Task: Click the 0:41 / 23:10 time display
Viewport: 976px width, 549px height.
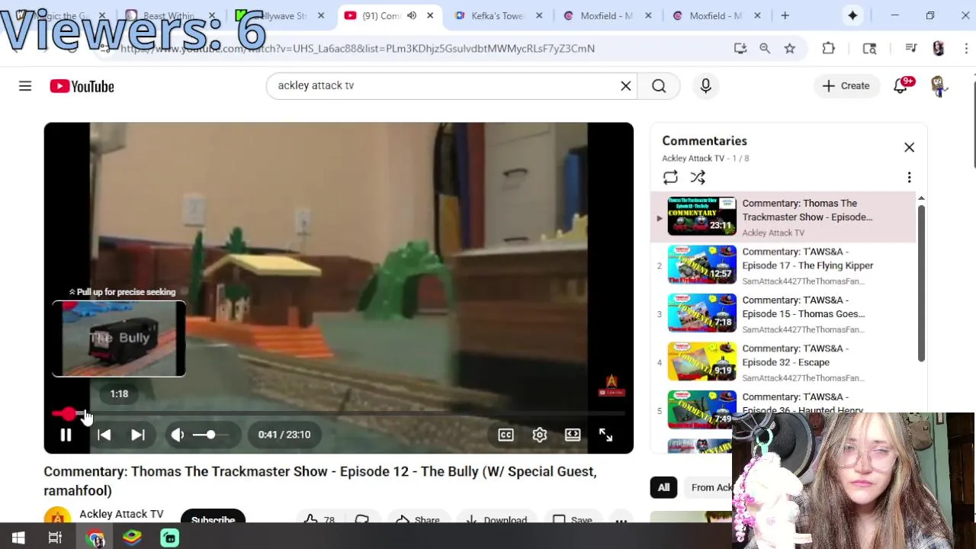Action: [284, 435]
